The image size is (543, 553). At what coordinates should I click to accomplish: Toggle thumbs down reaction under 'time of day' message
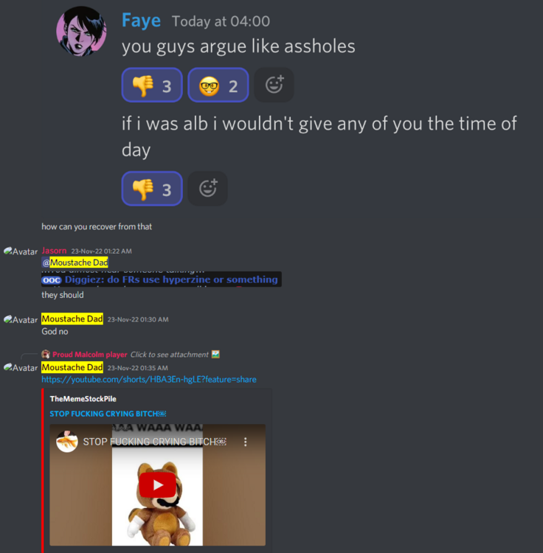pyautogui.click(x=152, y=189)
